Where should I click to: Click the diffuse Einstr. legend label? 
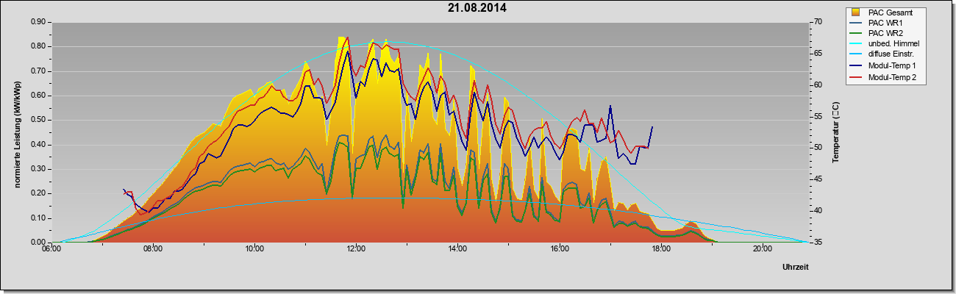891,55
